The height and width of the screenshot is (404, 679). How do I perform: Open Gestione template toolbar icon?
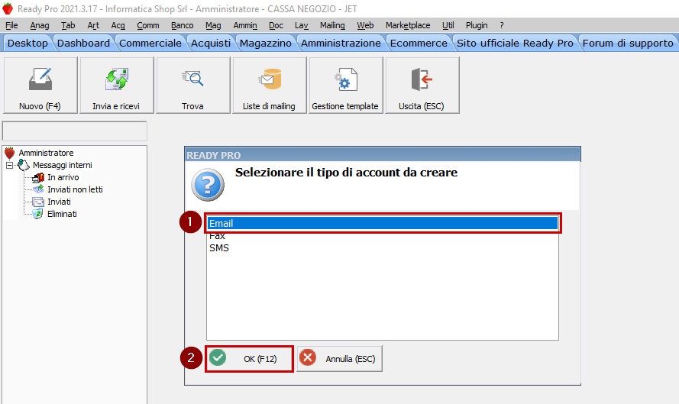pos(345,79)
